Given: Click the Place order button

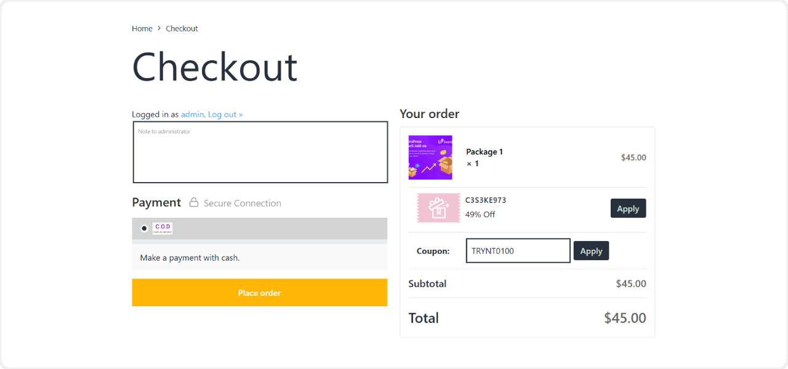Looking at the screenshot, I should pos(259,292).
